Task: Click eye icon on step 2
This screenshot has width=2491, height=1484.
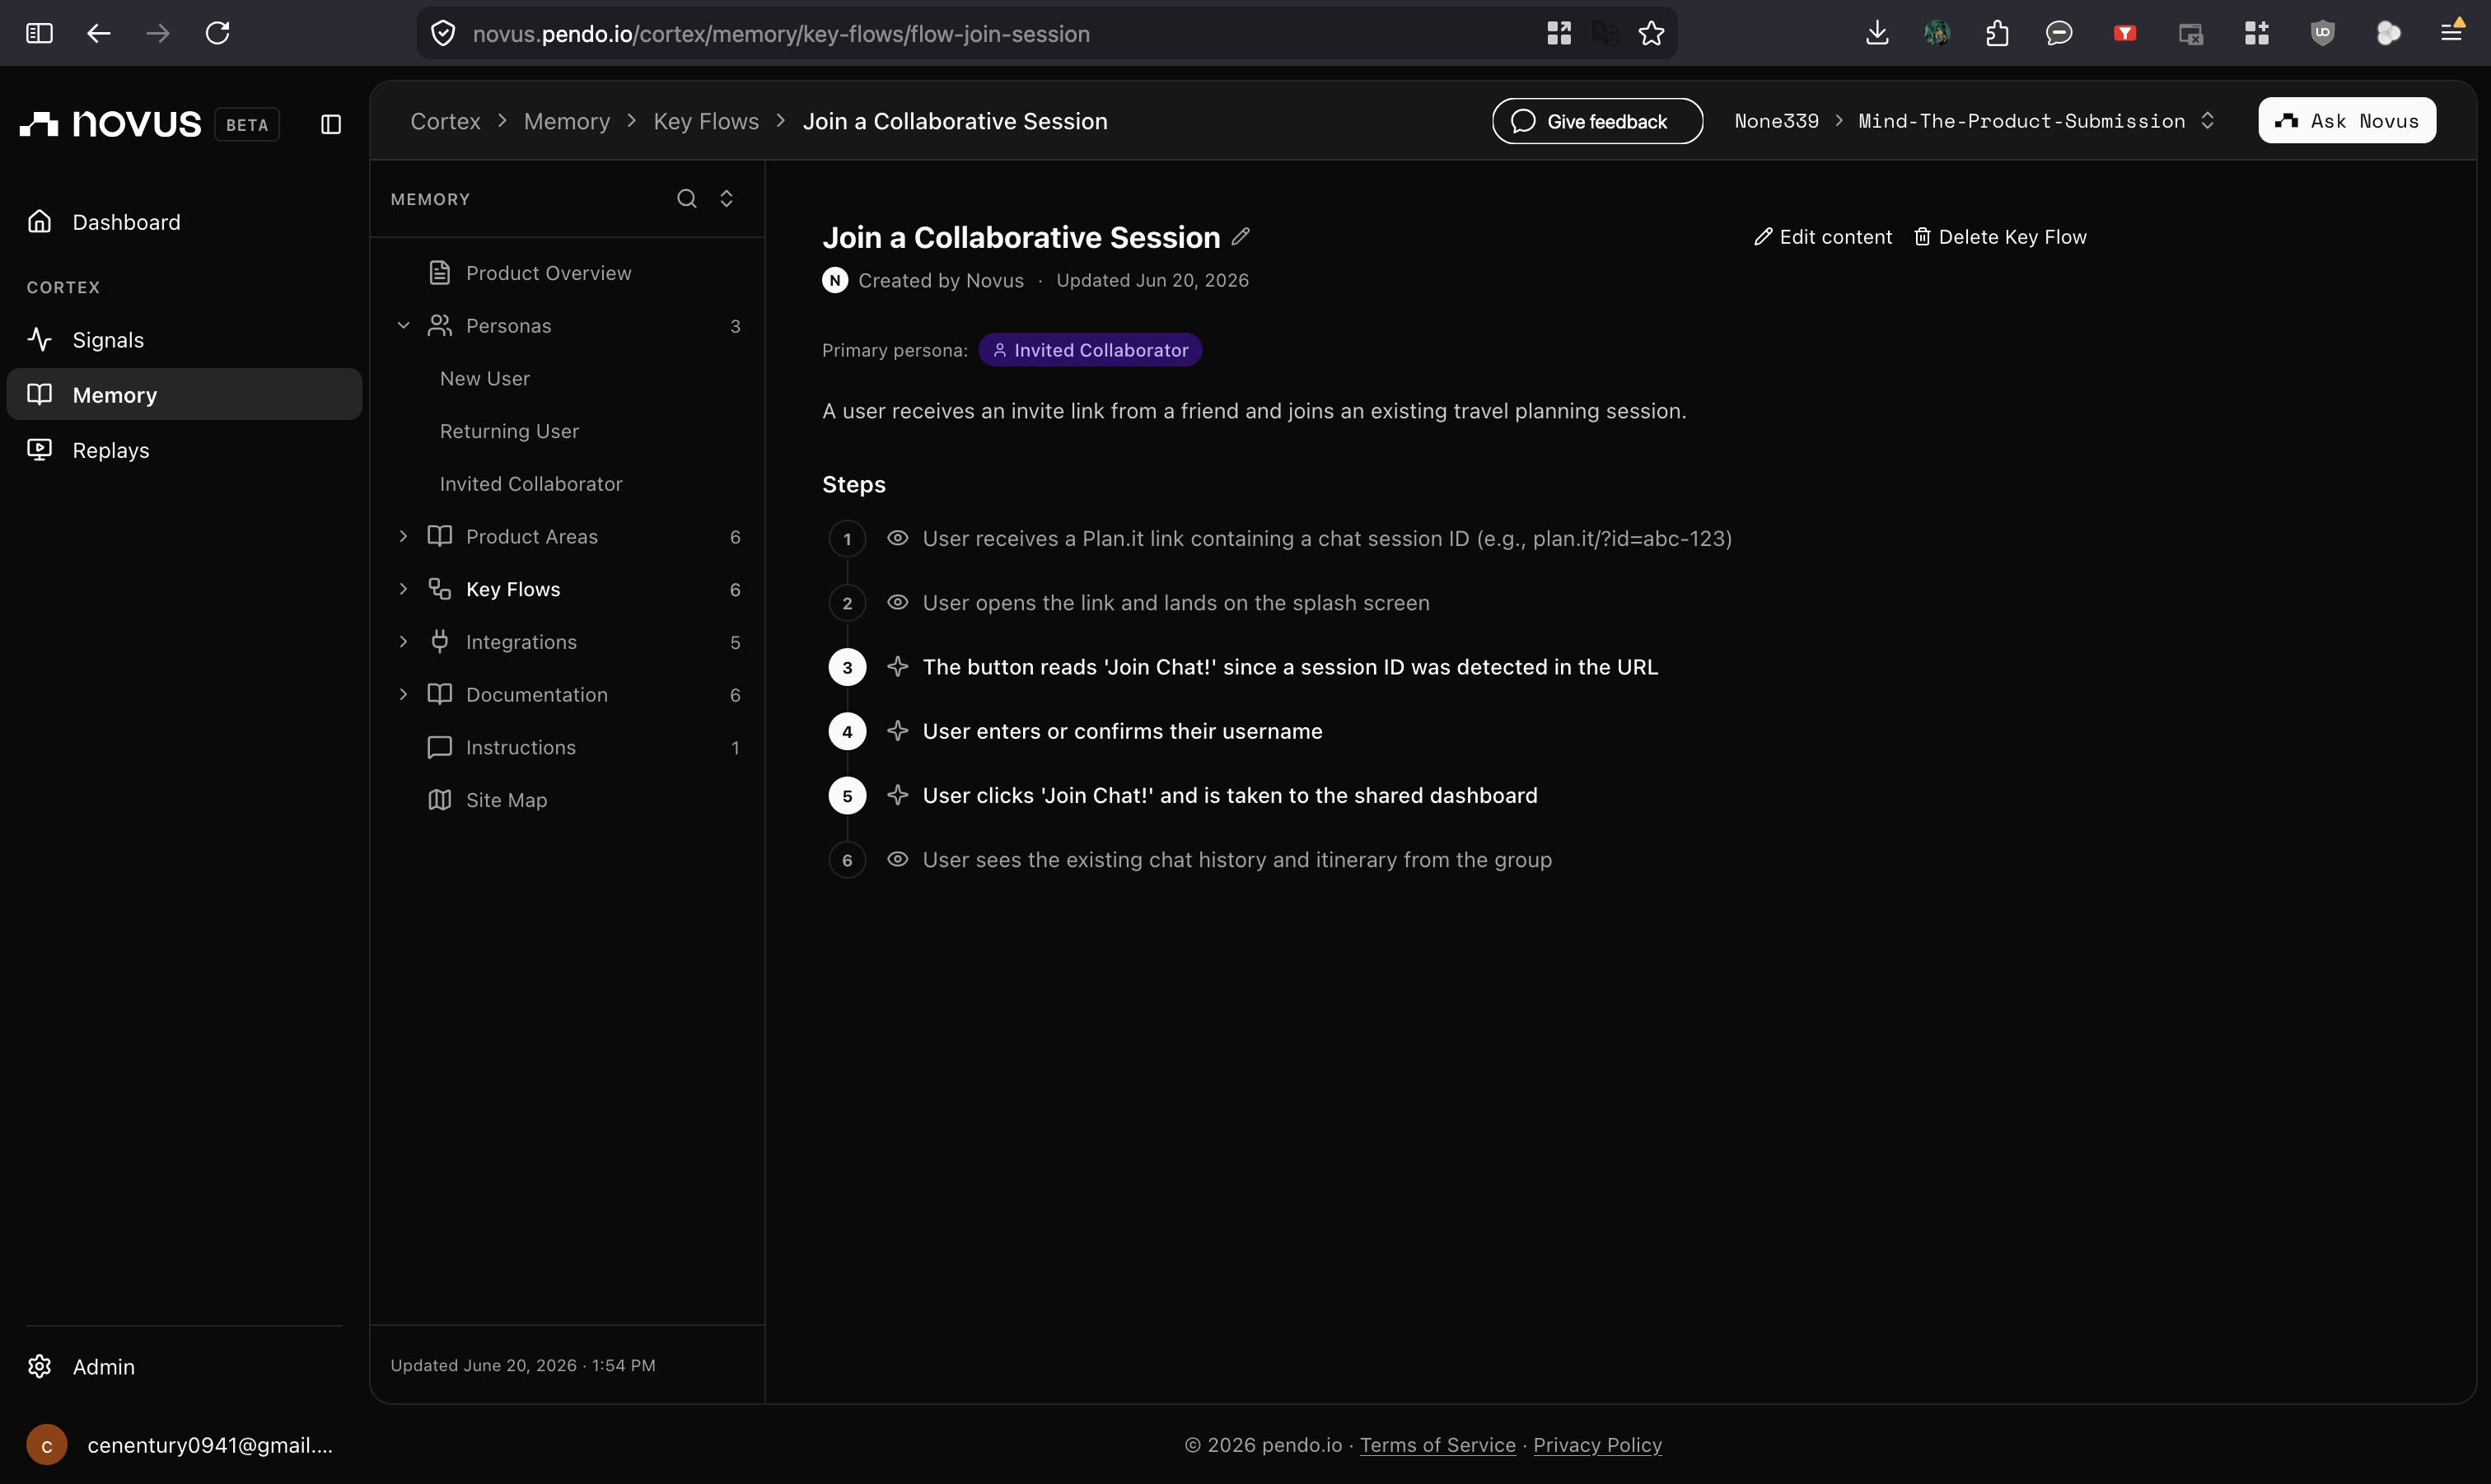Action: (897, 602)
